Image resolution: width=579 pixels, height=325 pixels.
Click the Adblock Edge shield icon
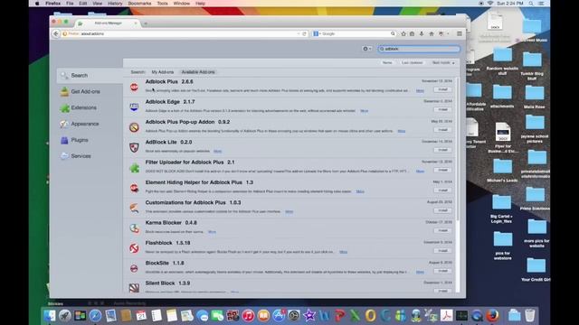(x=134, y=107)
